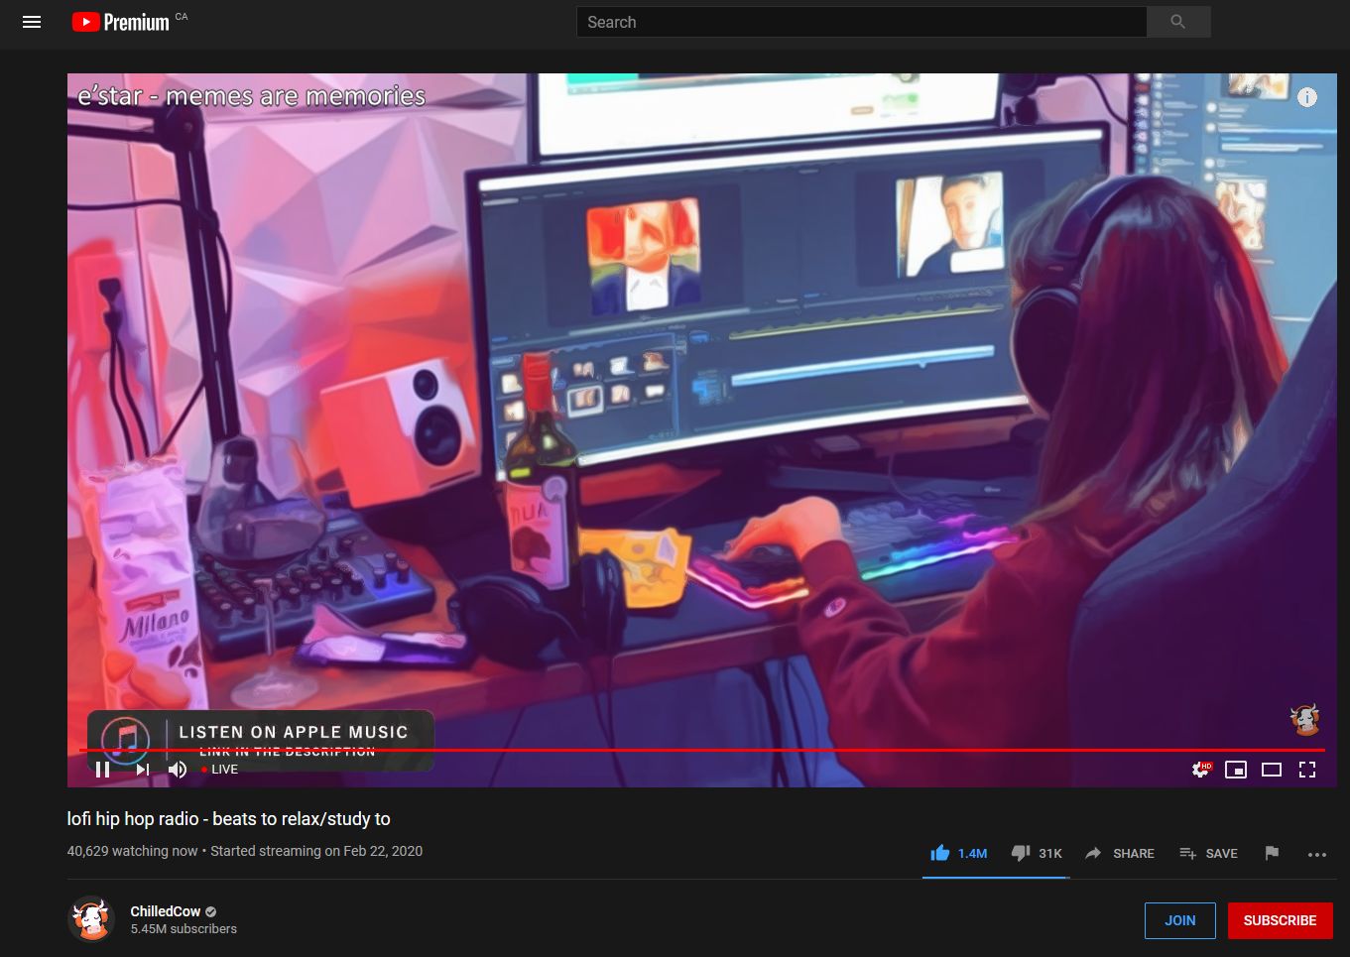This screenshot has height=957, width=1350.
Task: Pause the live stream
Action: [x=102, y=770]
